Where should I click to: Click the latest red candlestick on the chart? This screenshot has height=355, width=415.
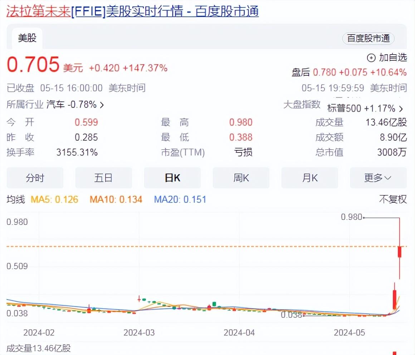[x=399, y=252]
